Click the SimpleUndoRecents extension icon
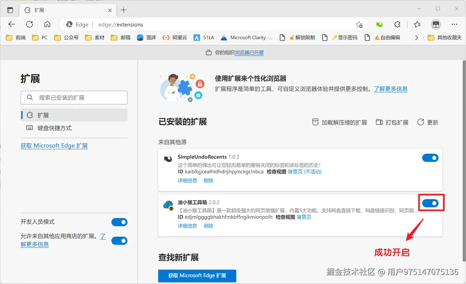Screen dimensions: 466x284 pos(168,159)
